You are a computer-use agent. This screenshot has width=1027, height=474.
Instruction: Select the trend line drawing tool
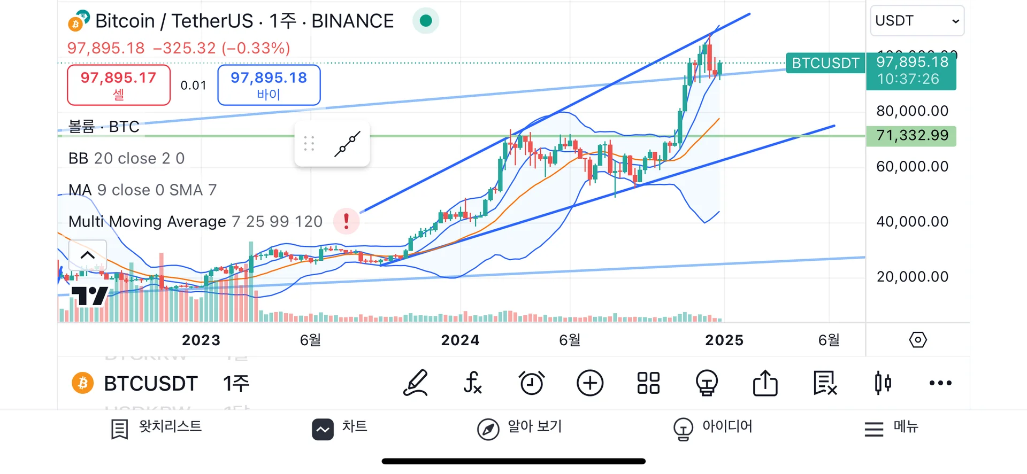(x=348, y=144)
